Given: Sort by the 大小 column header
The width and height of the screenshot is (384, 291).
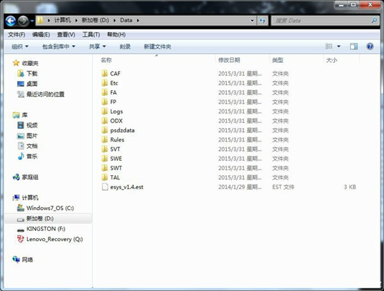Looking at the screenshot, I should [331, 60].
